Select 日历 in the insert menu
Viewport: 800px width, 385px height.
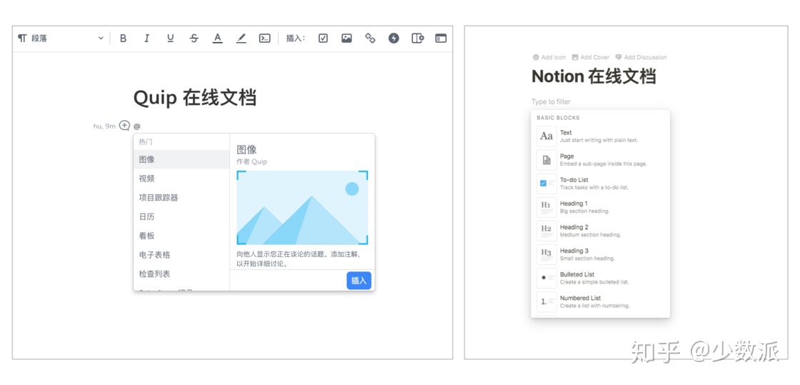(181, 216)
